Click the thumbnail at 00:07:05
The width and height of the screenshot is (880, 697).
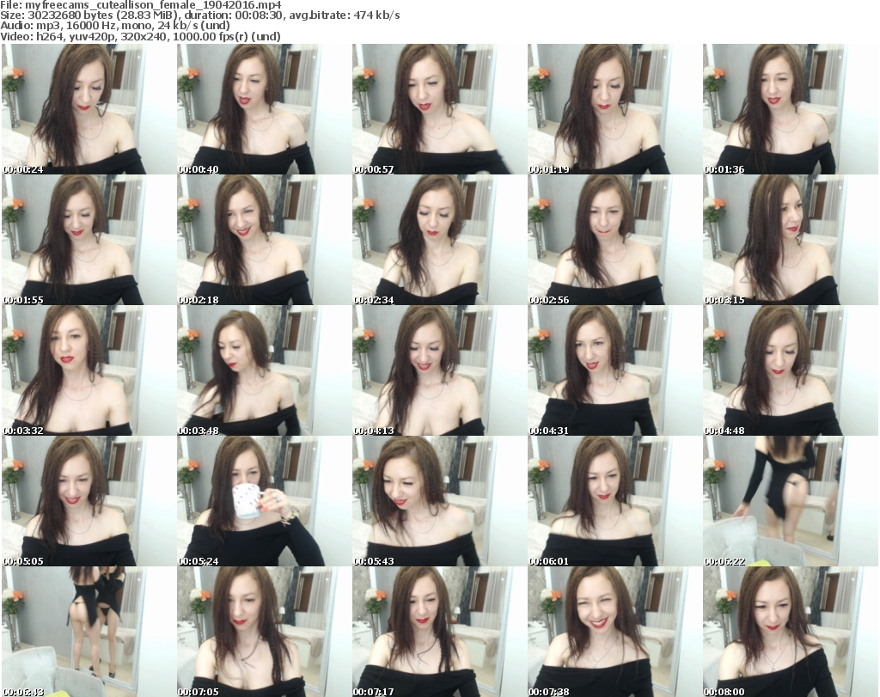coord(264,632)
